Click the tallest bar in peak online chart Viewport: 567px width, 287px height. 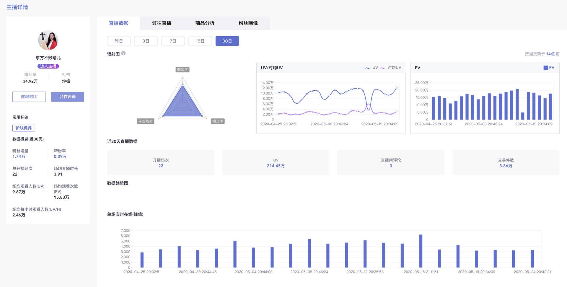(x=421, y=251)
